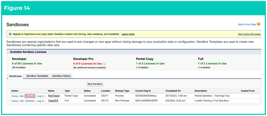Click completed date 6/2/2024, 8:25 pm
The height and width of the screenshot is (116, 267).
tap(175, 101)
